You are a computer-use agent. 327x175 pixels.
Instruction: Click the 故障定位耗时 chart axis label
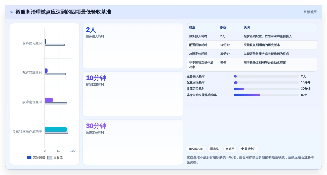coord(32,102)
